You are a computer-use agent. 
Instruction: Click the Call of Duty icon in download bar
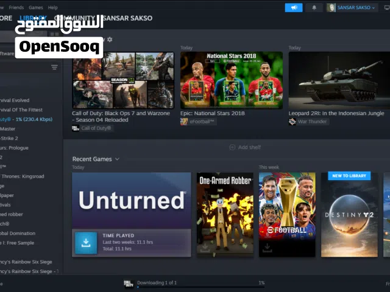tap(129, 283)
